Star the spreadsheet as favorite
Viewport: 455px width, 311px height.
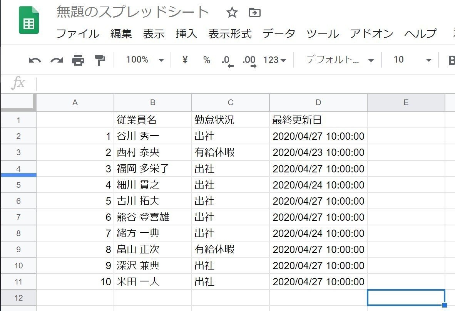(x=232, y=13)
